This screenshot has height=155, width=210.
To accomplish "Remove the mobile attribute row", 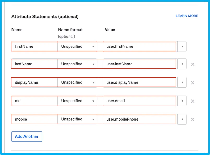I will (x=193, y=119).
